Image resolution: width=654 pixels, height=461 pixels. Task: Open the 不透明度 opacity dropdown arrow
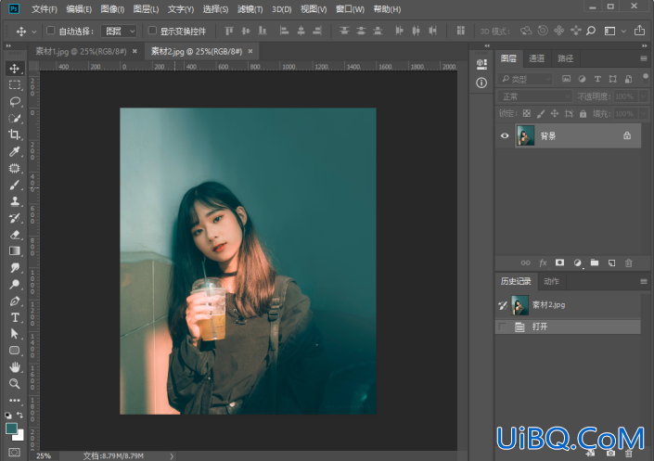pyautogui.click(x=644, y=96)
